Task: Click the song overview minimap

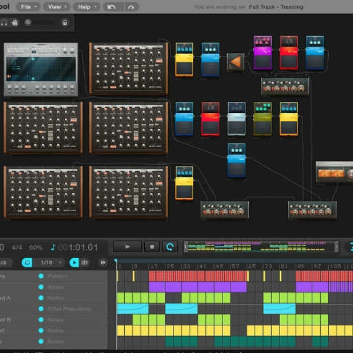Action: click(261, 247)
